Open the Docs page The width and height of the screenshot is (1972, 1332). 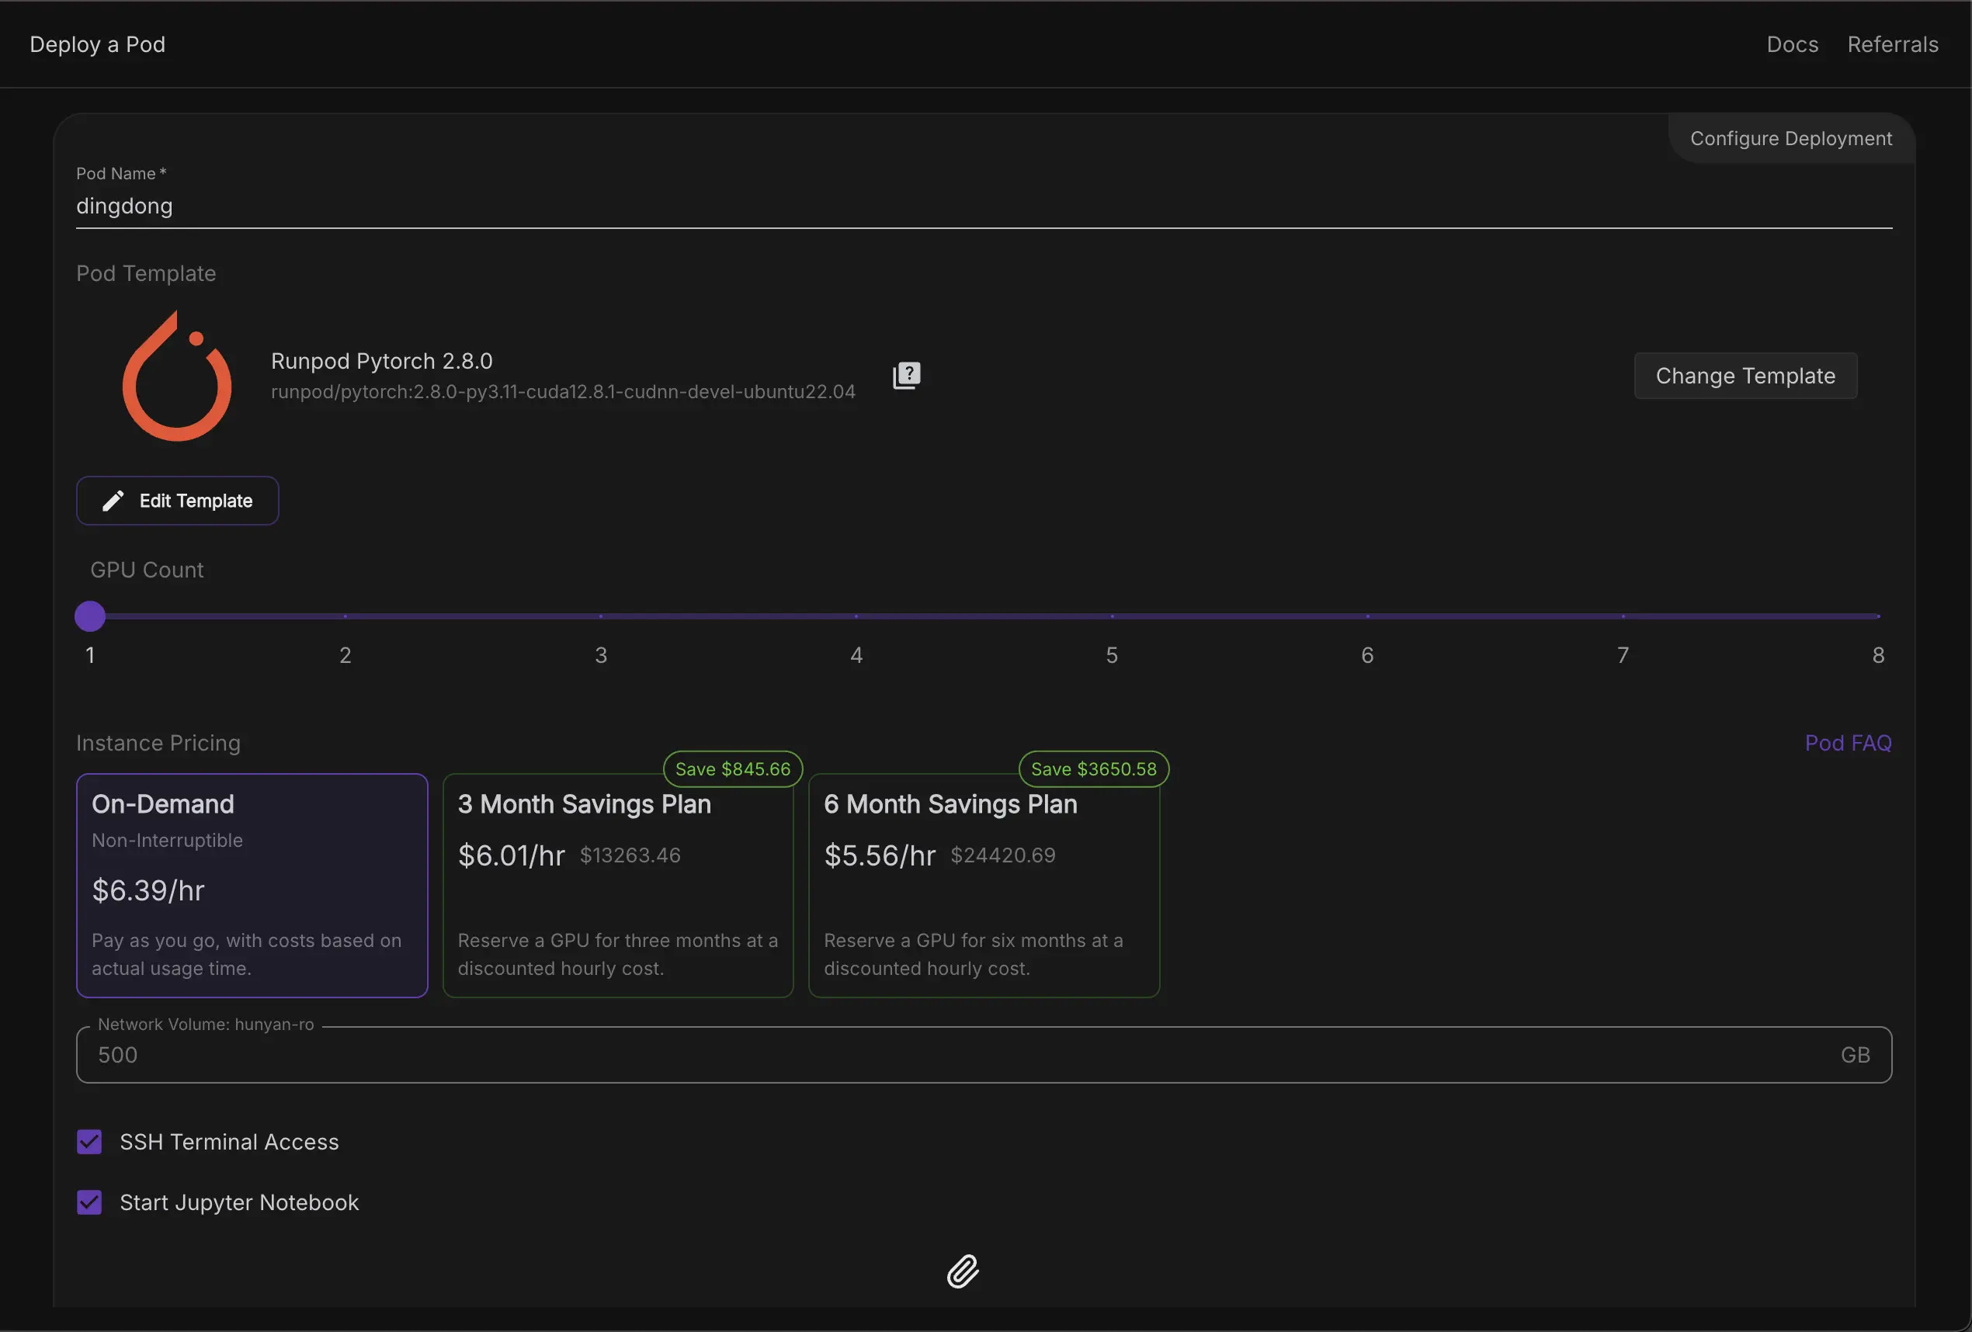1792,44
